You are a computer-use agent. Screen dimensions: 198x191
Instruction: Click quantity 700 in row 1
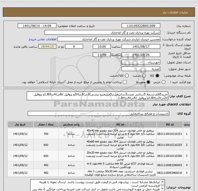pyautogui.click(x=46, y=134)
